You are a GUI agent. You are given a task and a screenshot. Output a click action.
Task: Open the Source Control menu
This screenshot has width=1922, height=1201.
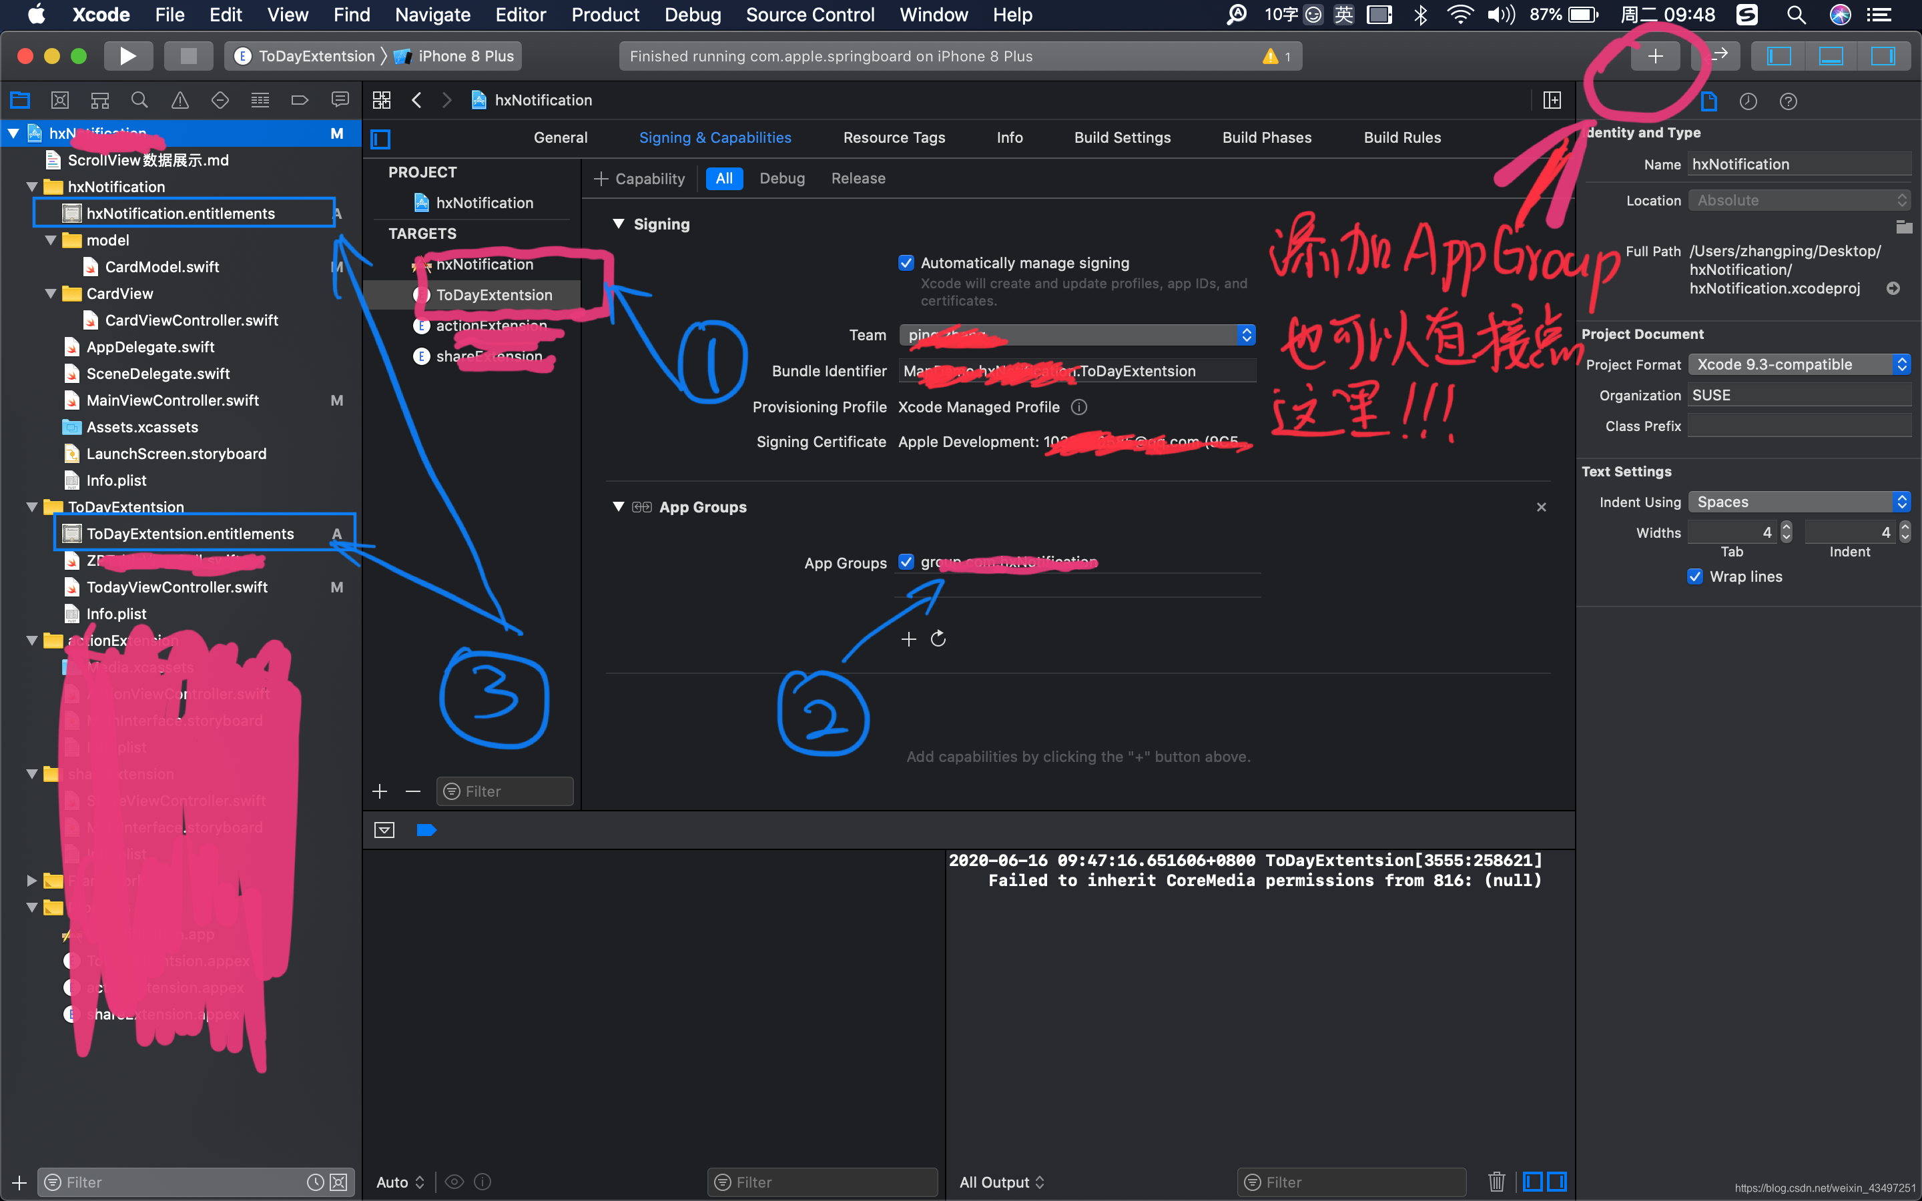coord(810,14)
